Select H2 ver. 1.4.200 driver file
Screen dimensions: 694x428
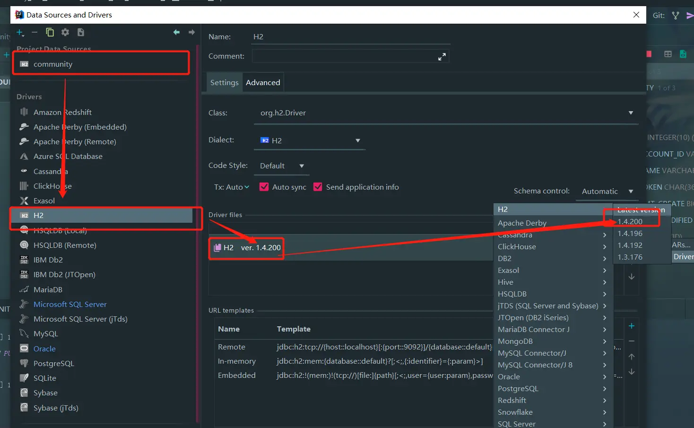pos(350,247)
